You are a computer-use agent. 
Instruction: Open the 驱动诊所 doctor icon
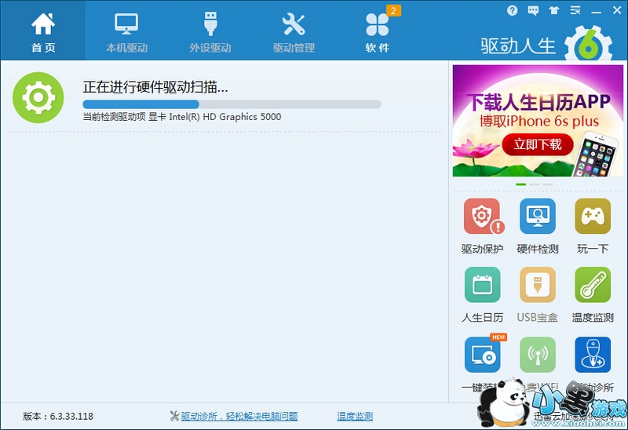coord(593,355)
